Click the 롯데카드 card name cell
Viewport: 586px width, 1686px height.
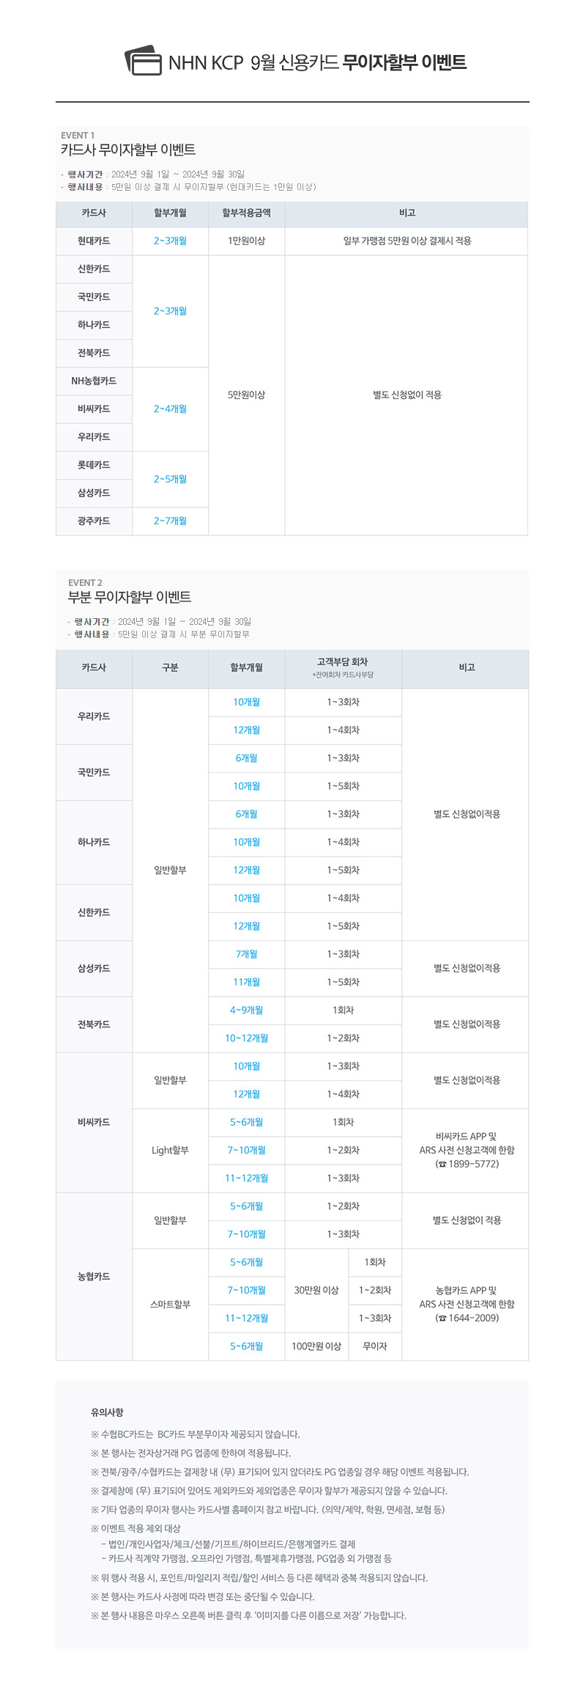point(94,465)
